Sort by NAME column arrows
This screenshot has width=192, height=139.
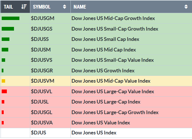pyautogui.click(x=186, y=7)
